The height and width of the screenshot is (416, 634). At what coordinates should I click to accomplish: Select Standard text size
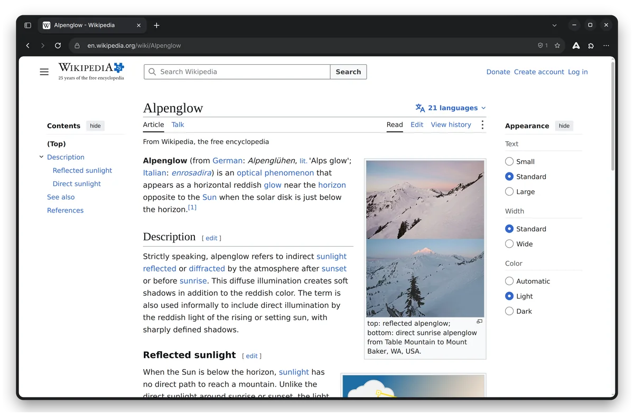pyautogui.click(x=509, y=177)
